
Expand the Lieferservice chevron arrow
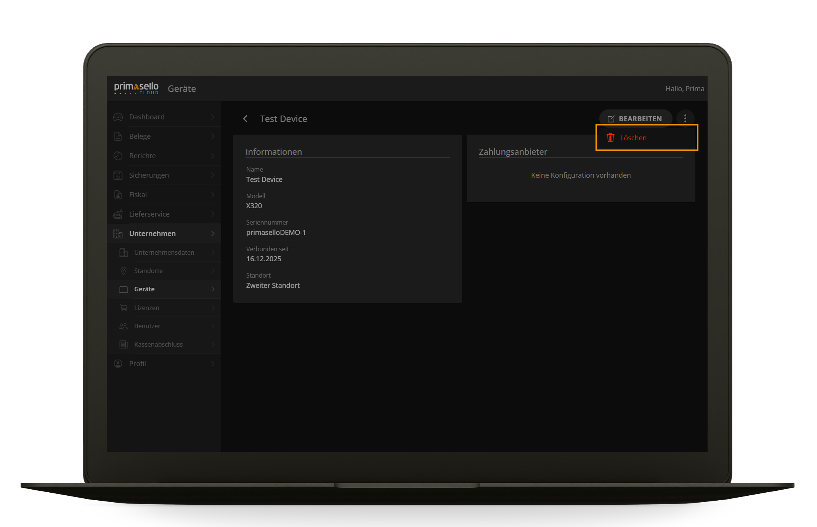pyautogui.click(x=213, y=214)
